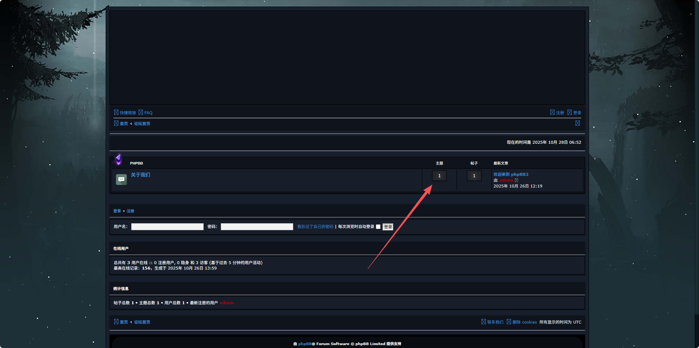Click the 密码 password input field
Image resolution: width=699 pixels, height=348 pixels.
257,227
